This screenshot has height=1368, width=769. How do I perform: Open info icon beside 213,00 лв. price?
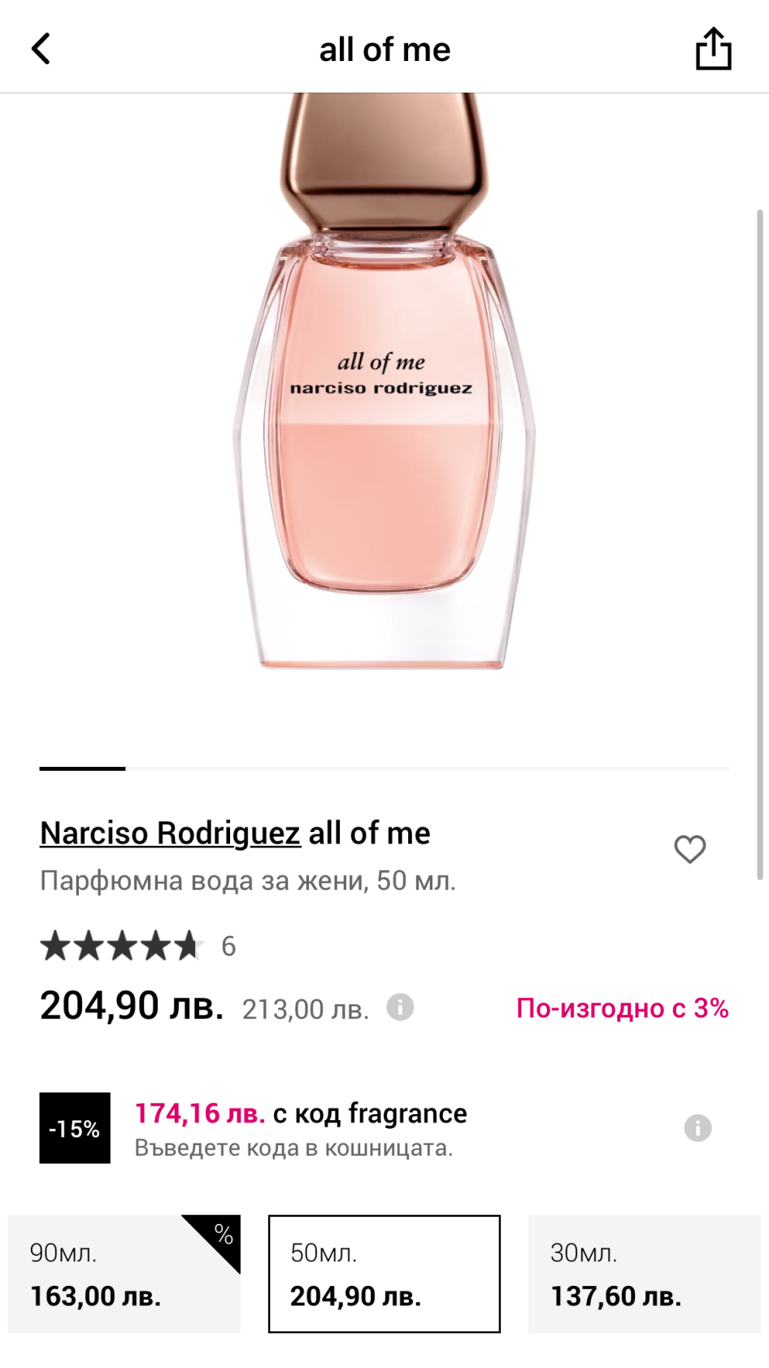click(400, 1007)
